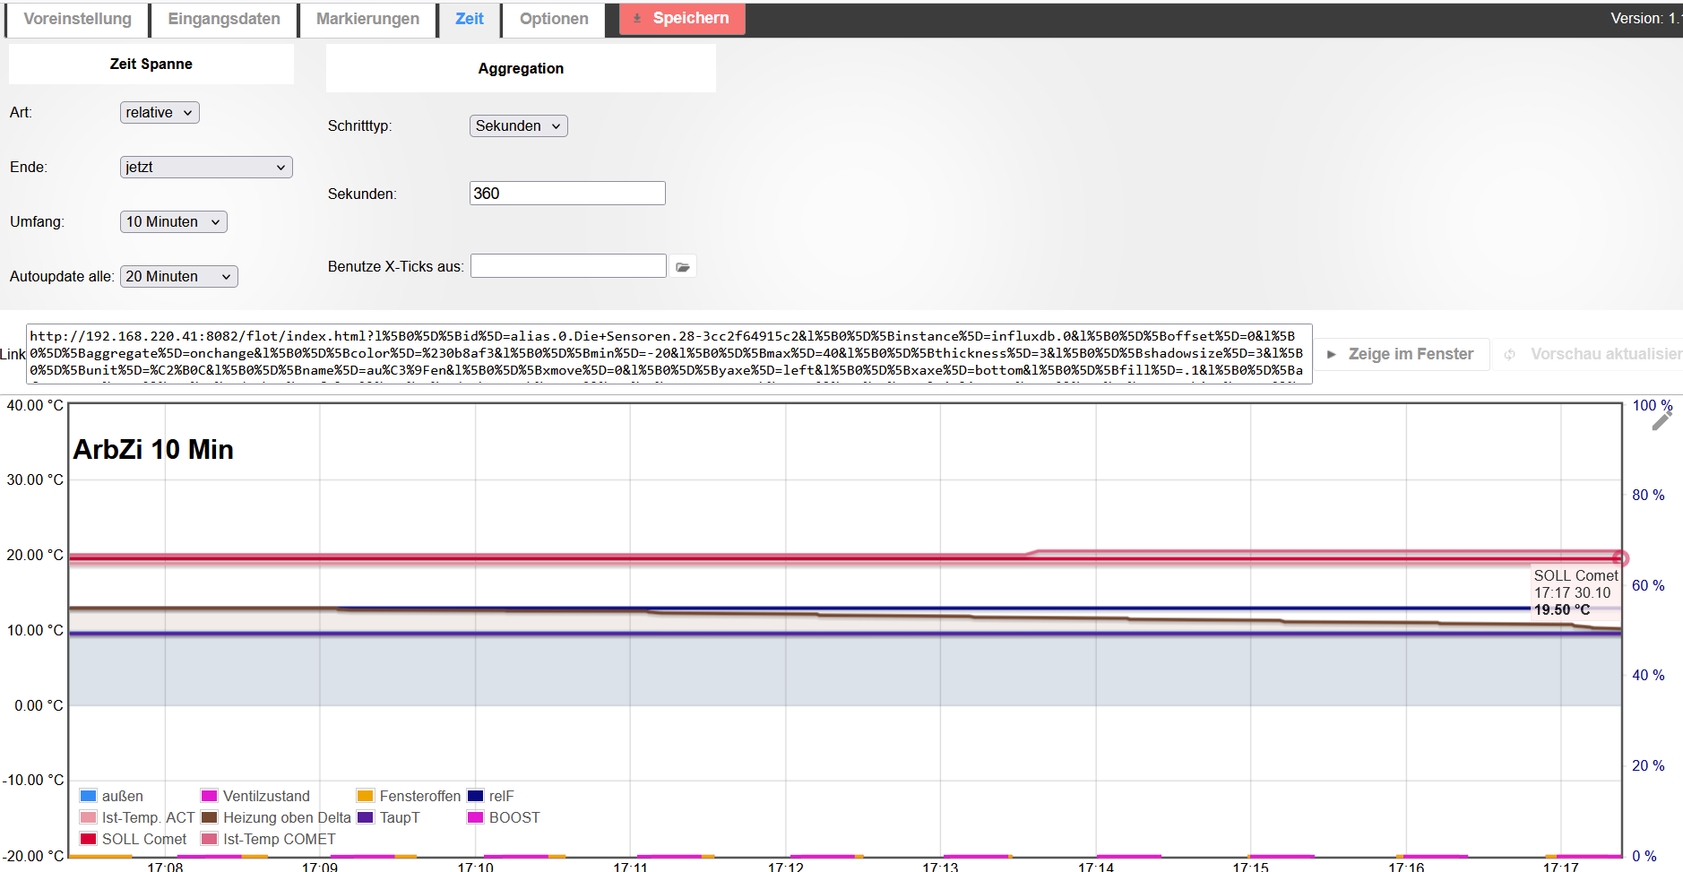Screen dimensions: 1683x872
Task: Click the Ventilzustand magenta legend swatch
Action: click(x=209, y=796)
